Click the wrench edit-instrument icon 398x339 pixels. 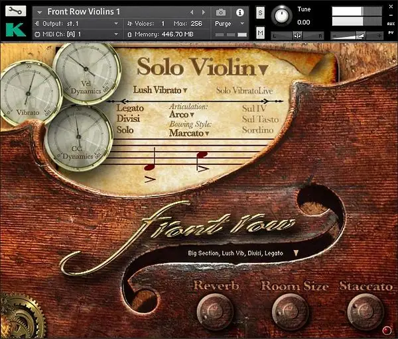17,11
